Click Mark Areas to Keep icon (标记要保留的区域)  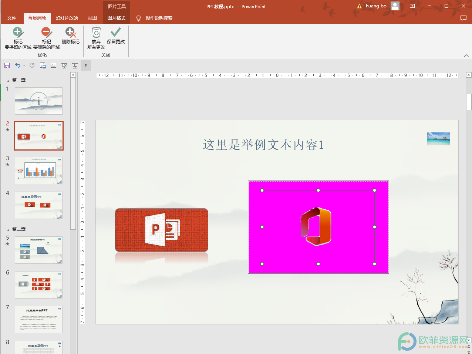[x=18, y=33]
